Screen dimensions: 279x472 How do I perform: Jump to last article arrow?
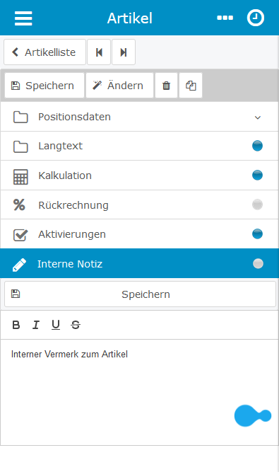[x=124, y=52]
